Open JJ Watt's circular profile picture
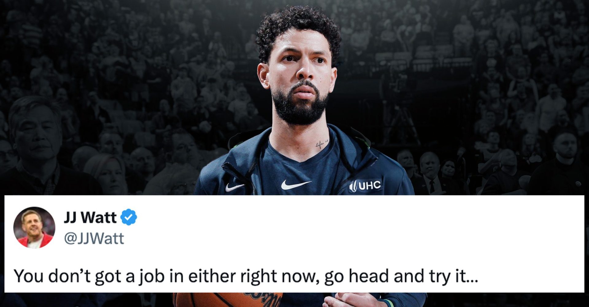Screen dimensions: 589x307 [34, 228]
